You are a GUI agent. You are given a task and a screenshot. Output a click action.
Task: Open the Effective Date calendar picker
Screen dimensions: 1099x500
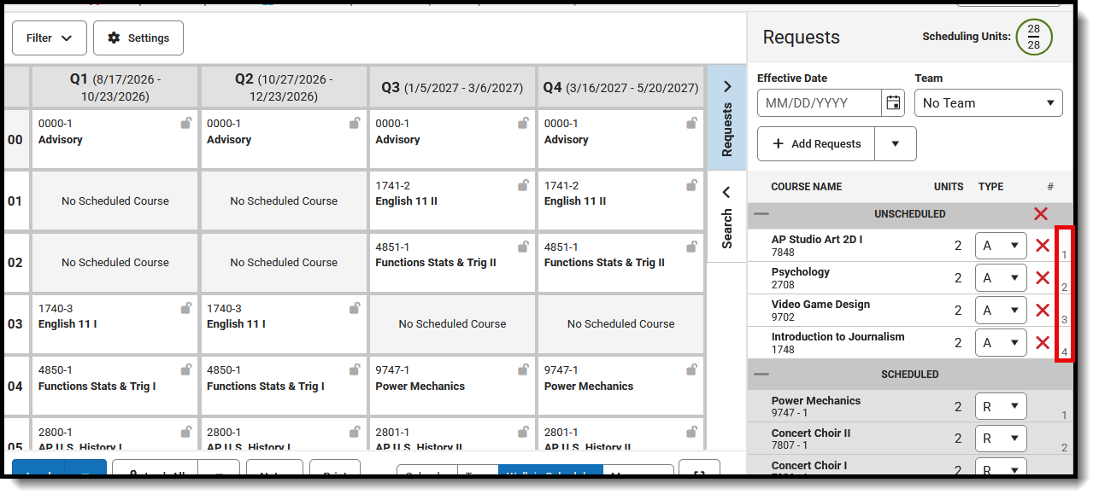pyautogui.click(x=893, y=103)
